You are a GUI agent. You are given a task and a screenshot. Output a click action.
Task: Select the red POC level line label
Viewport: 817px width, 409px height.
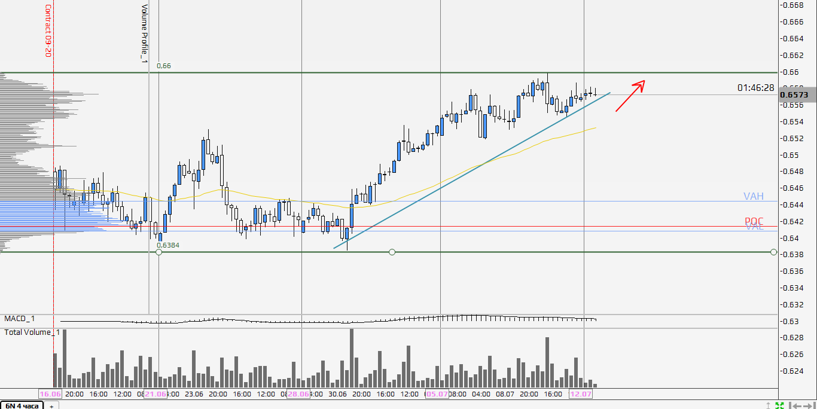pyautogui.click(x=754, y=221)
